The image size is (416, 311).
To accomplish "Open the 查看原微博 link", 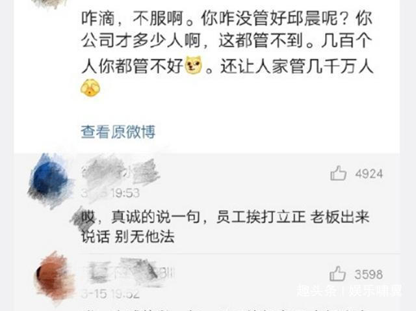I will point(118,131).
